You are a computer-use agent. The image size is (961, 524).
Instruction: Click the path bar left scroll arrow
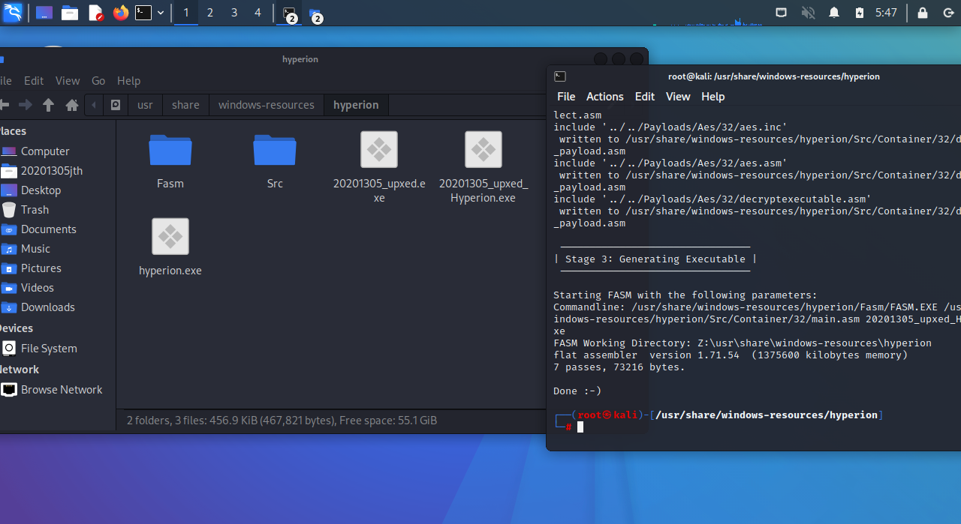(94, 105)
